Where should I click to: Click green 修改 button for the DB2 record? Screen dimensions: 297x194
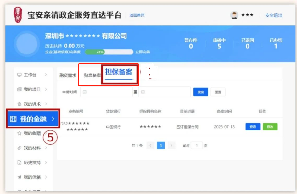point(270,127)
